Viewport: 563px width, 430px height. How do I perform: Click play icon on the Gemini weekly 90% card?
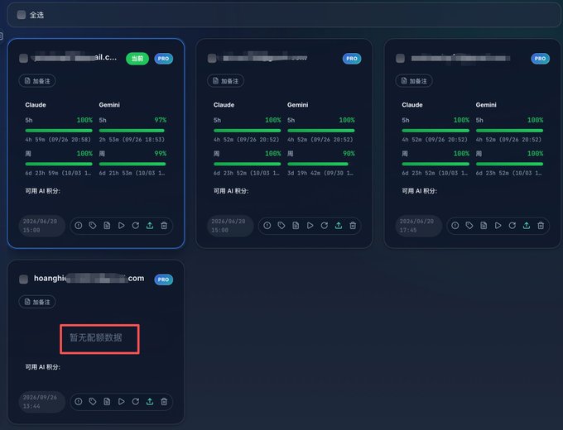tap(310, 226)
